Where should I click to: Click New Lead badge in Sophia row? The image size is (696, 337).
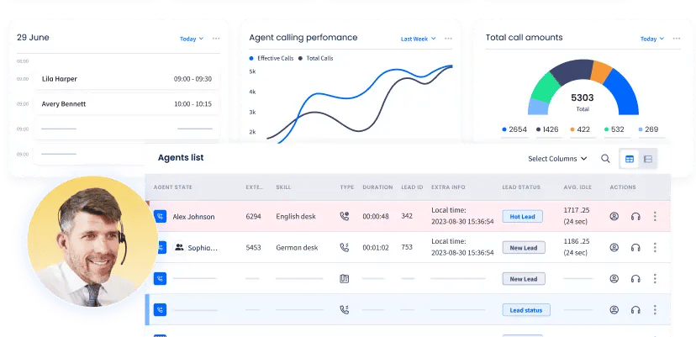[524, 248]
